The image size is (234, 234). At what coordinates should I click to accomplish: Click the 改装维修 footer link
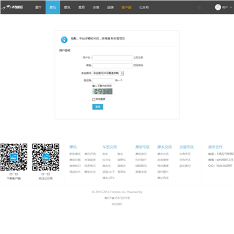pos(163,160)
